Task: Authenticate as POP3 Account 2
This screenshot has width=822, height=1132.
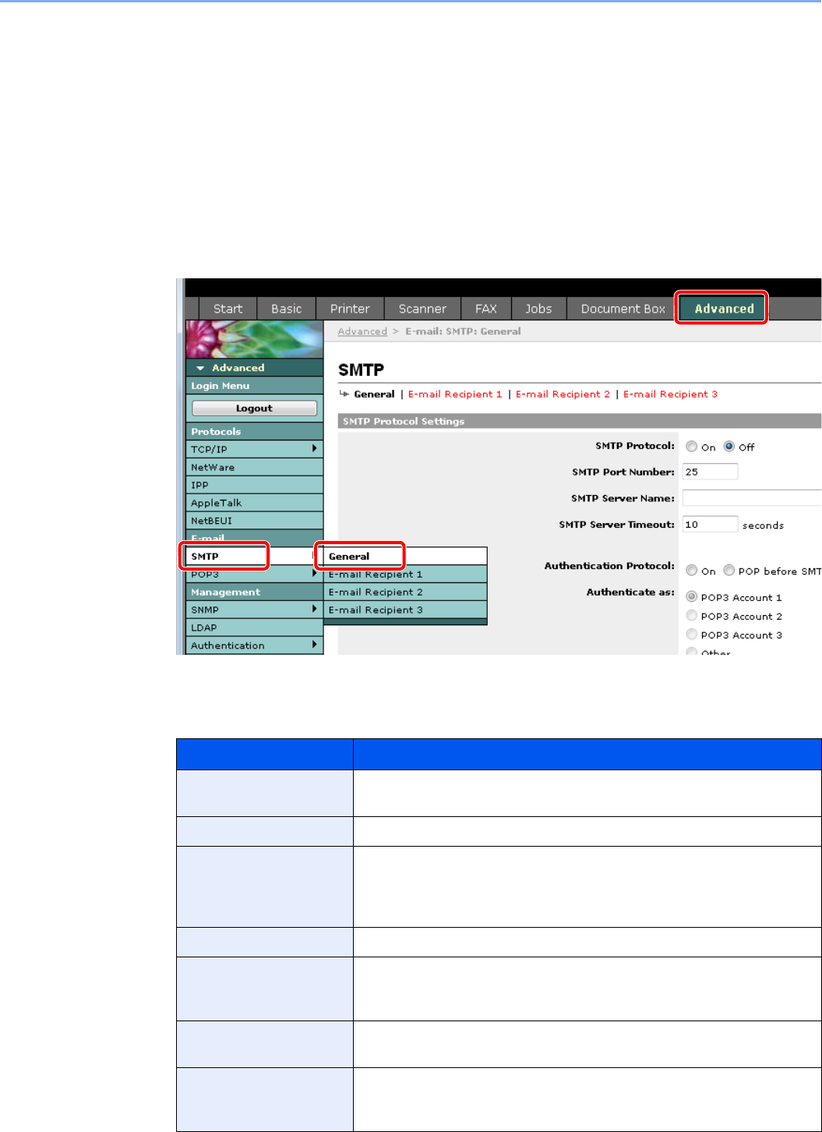Action: [x=691, y=616]
